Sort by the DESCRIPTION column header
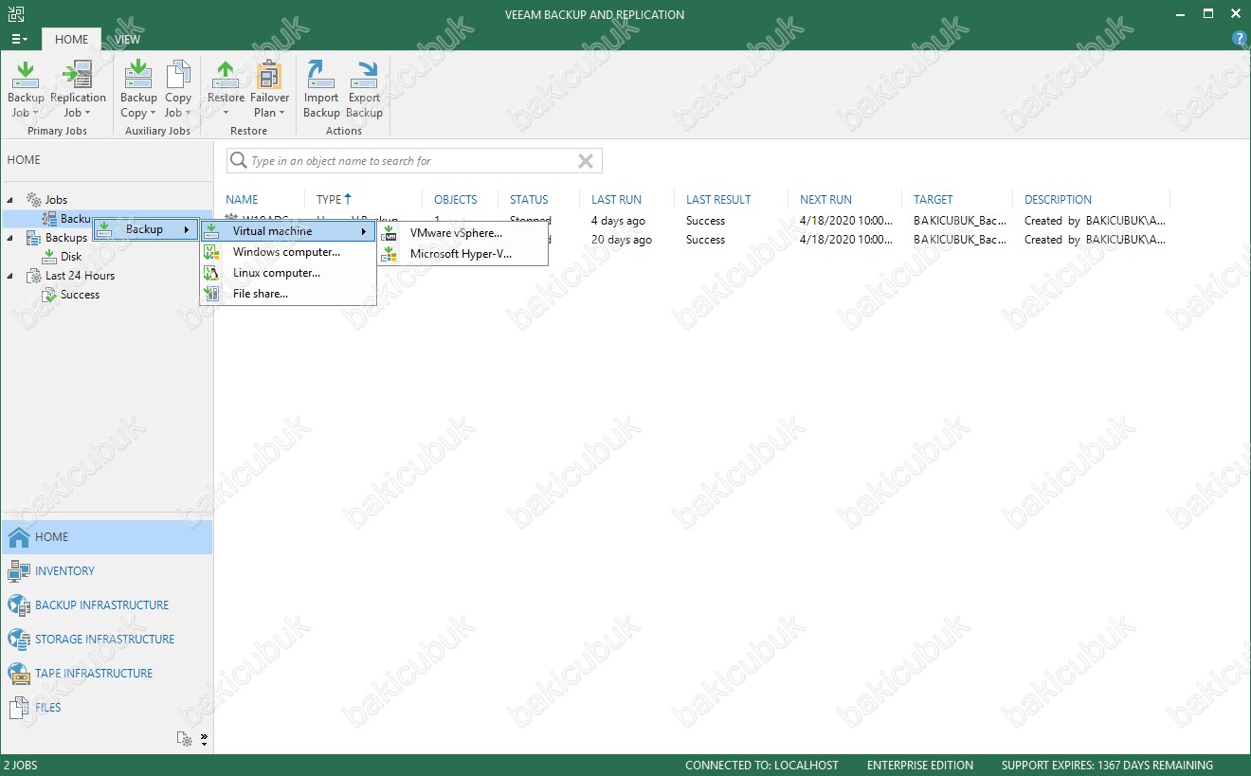The height and width of the screenshot is (776, 1251). pyautogui.click(x=1058, y=200)
